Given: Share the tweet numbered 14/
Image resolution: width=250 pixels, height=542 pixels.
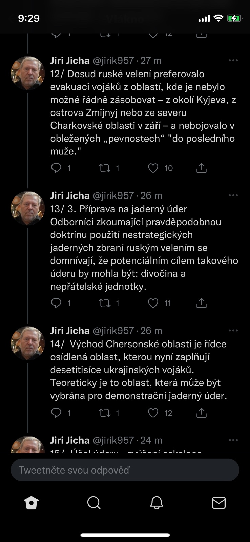Looking at the screenshot, I should click(x=202, y=413).
